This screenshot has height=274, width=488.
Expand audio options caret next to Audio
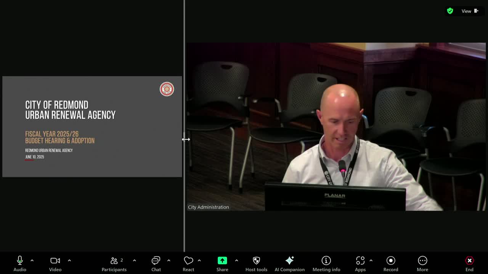pyautogui.click(x=32, y=261)
